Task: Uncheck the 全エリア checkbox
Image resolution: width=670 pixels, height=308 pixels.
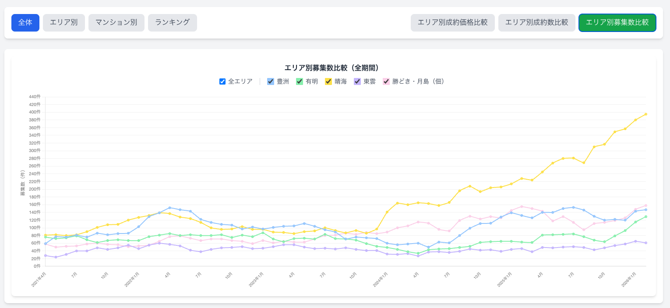Action: [222, 81]
